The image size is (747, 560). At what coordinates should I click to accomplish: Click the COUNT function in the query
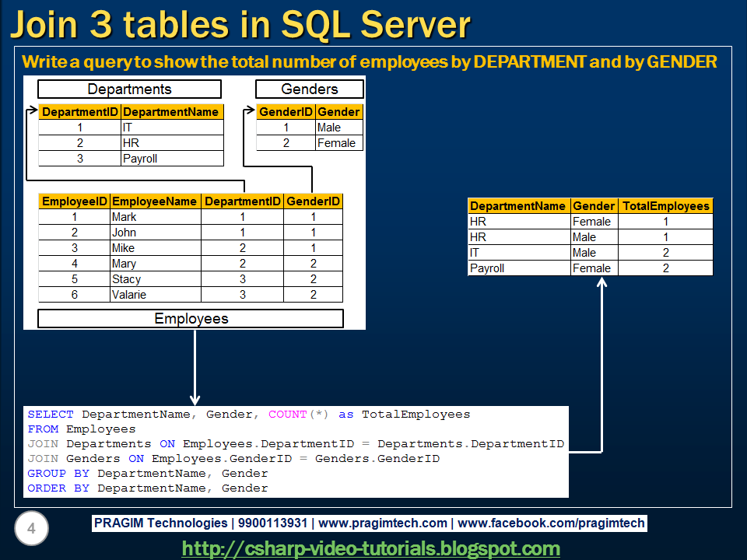click(x=287, y=415)
